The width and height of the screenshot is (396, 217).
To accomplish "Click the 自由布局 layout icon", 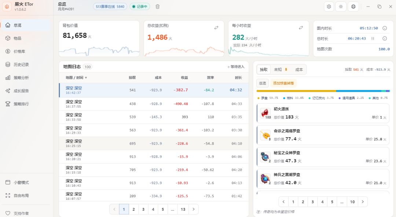I will 8,195.
